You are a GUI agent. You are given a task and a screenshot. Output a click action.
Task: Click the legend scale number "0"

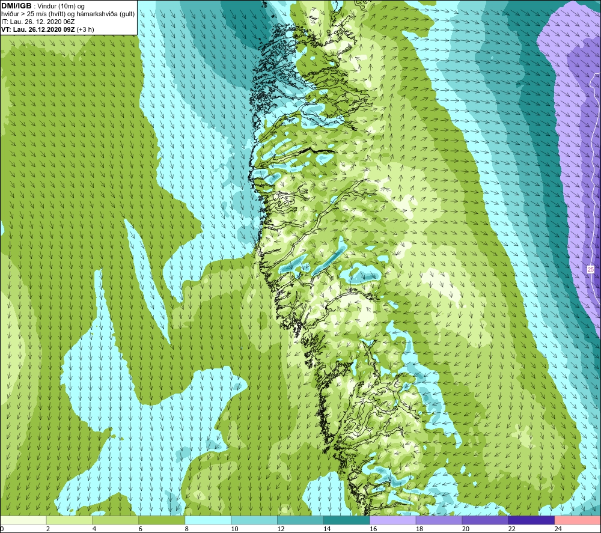coord(2,529)
